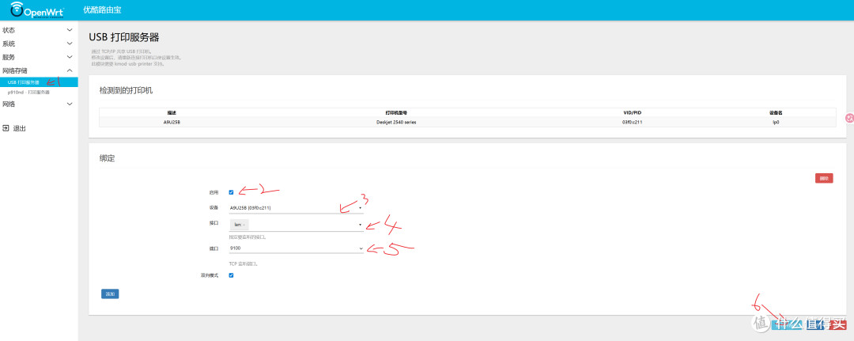Open the 接口 dropdown showing lan
854x341 pixels.
(296, 225)
